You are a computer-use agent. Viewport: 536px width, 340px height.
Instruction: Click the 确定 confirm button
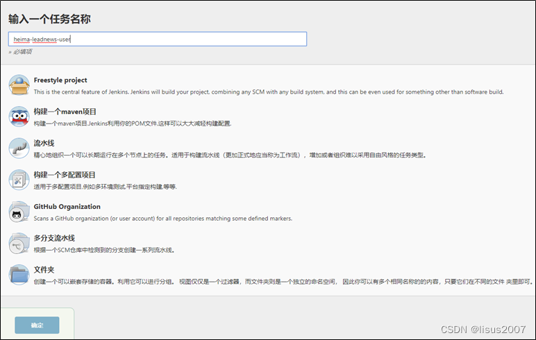(x=37, y=325)
